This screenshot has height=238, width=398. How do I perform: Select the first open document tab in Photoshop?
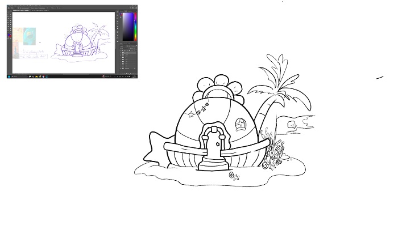tap(21, 10)
